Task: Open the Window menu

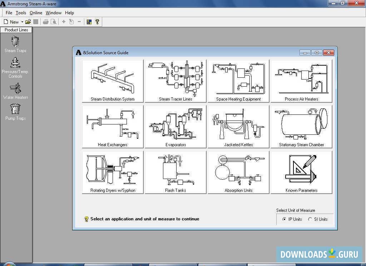Action: click(x=54, y=13)
